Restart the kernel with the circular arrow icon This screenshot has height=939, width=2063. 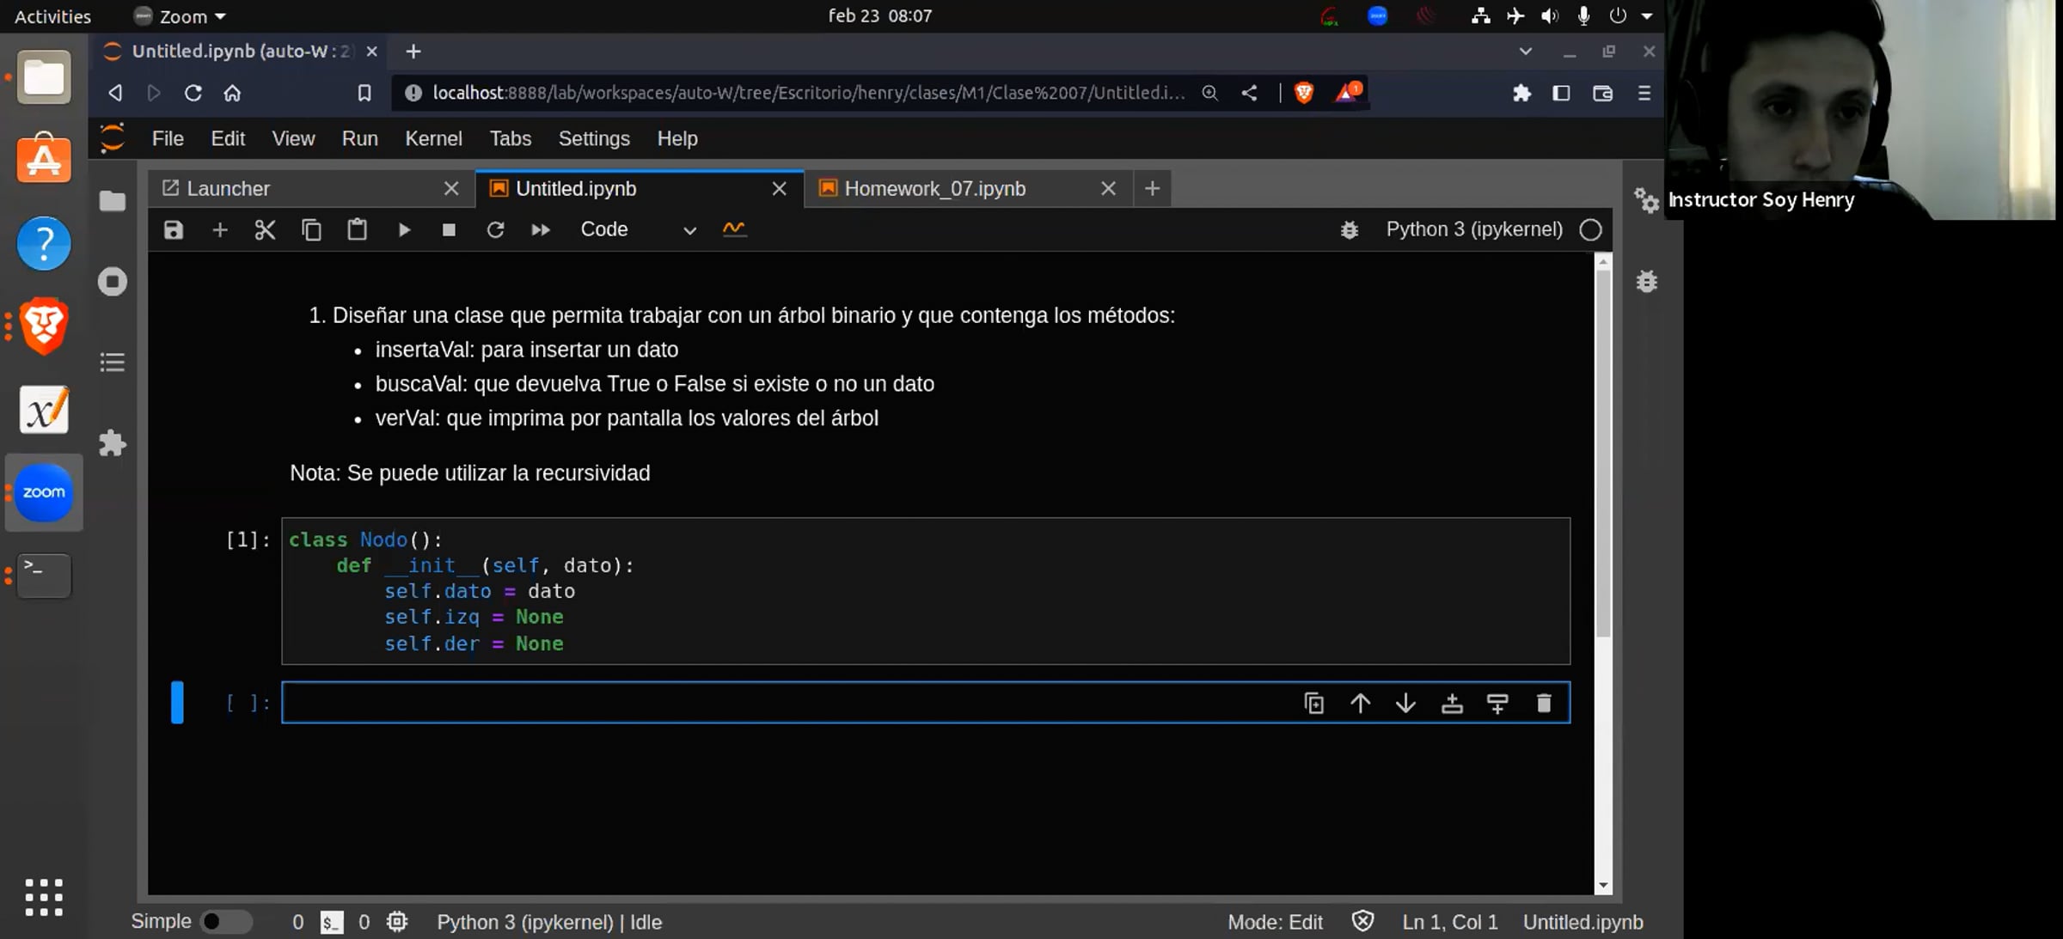(x=495, y=229)
